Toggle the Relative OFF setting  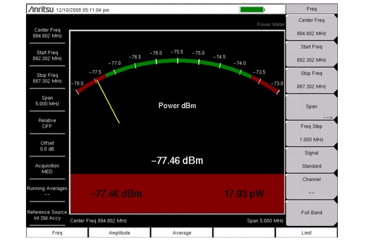click(47, 123)
